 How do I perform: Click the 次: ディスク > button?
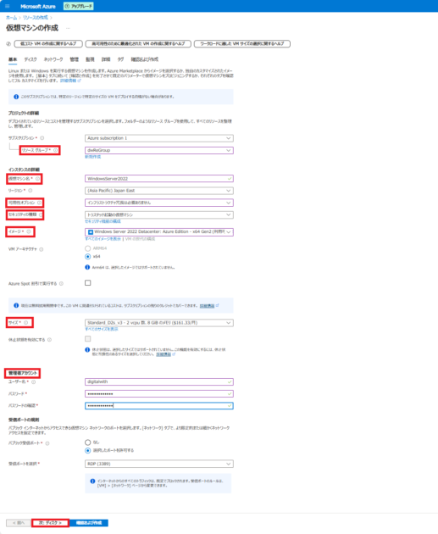pyautogui.click(x=50, y=523)
